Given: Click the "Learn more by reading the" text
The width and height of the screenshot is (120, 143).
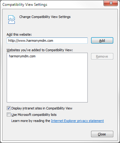Looking at the screenshot, I should [31, 121].
